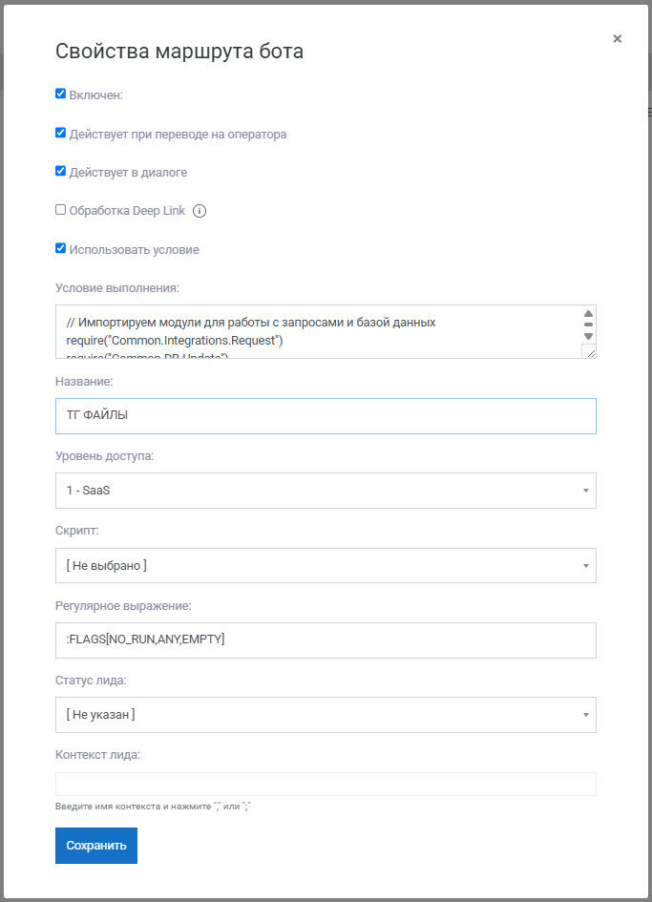Open the 'Уровень доступа' dropdown
The height and width of the screenshot is (902, 652).
[x=326, y=491]
